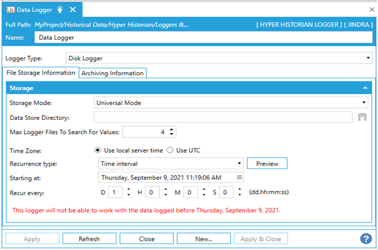Collapse the Storage section header arrow
This screenshot has width=378, height=250.
click(x=365, y=88)
